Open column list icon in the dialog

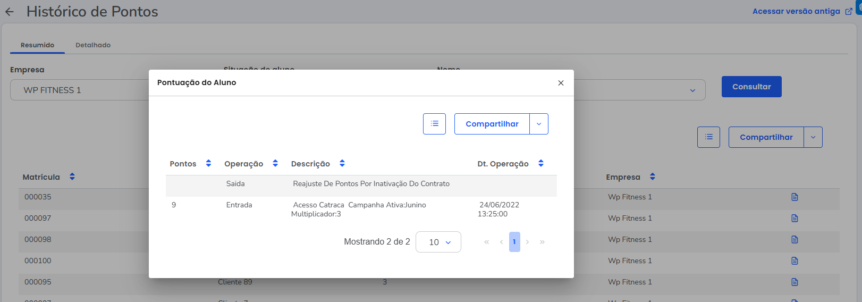pos(434,124)
